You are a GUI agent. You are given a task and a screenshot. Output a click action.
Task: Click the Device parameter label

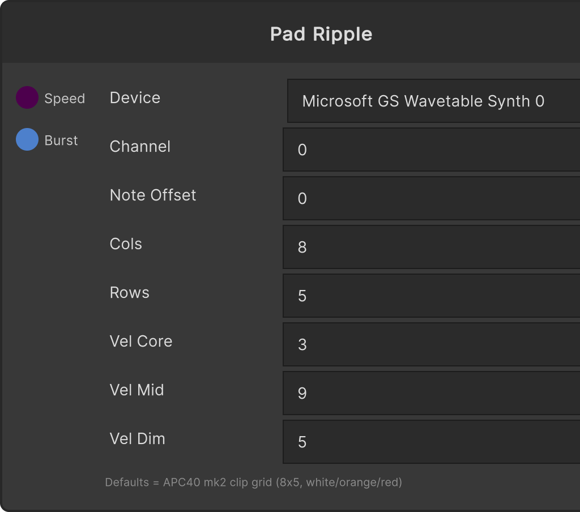[135, 97]
